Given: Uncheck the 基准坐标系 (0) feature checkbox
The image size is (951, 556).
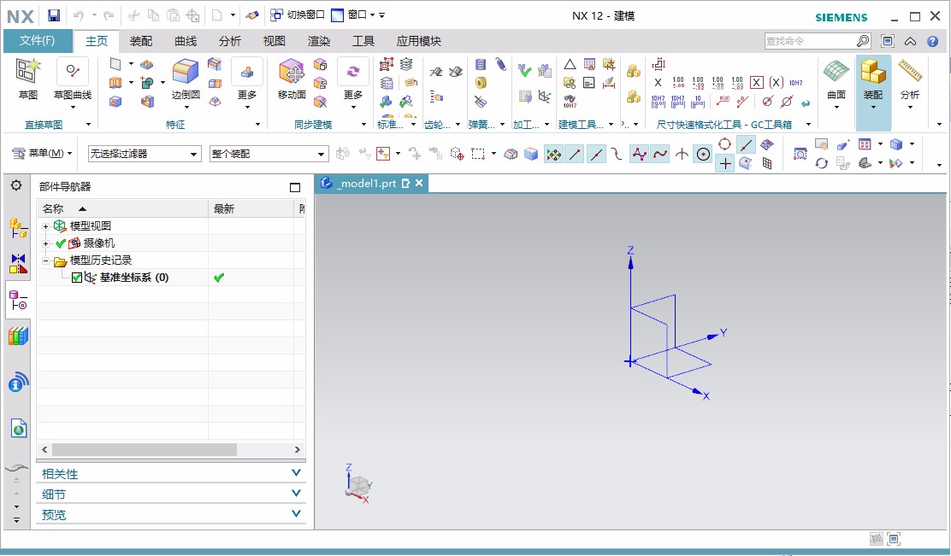Looking at the screenshot, I should [75, 277].
